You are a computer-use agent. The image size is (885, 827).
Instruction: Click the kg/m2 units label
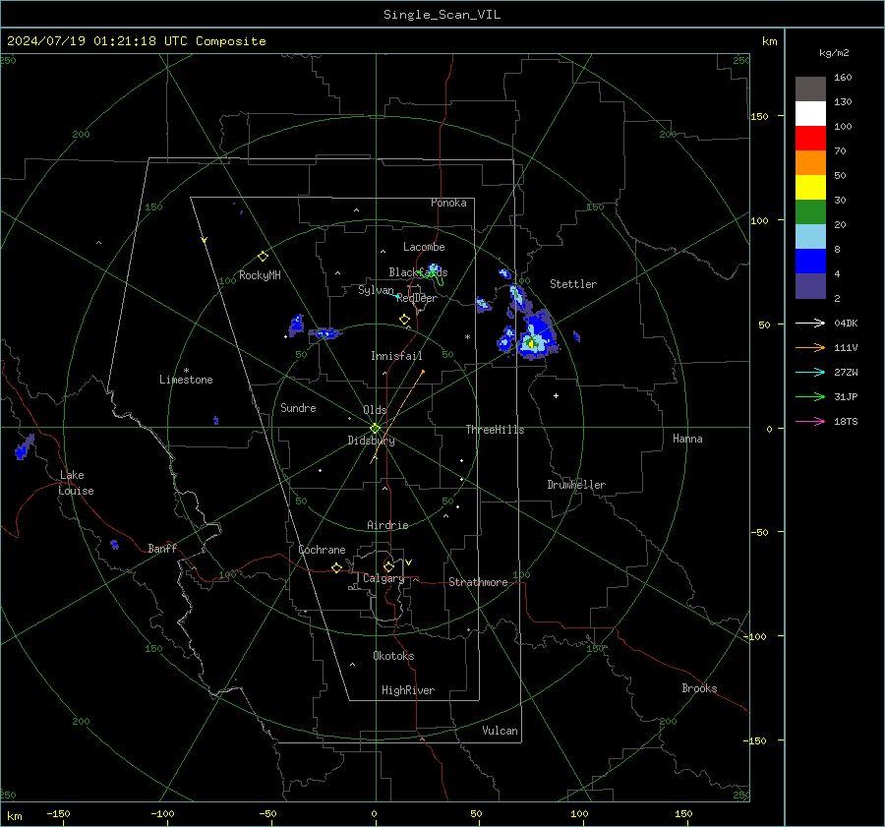tap(834, 53)
